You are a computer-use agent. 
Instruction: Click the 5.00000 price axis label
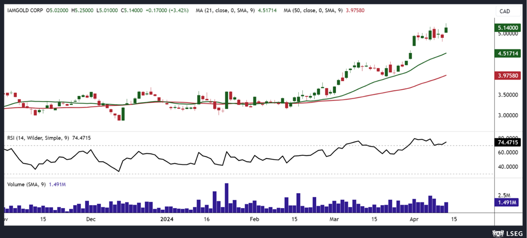(x=508, y=33)
